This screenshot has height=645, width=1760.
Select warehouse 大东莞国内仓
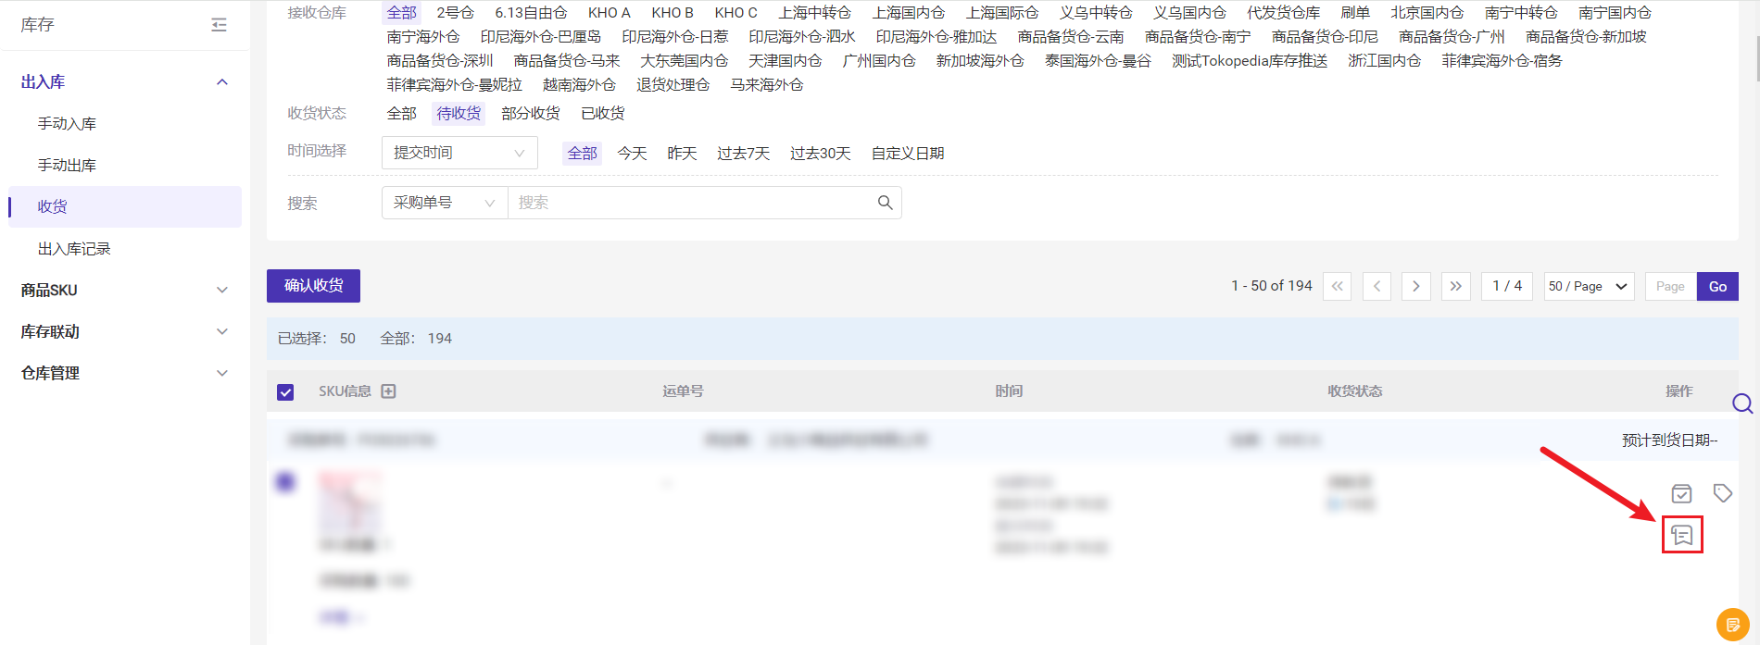[684, 60]
